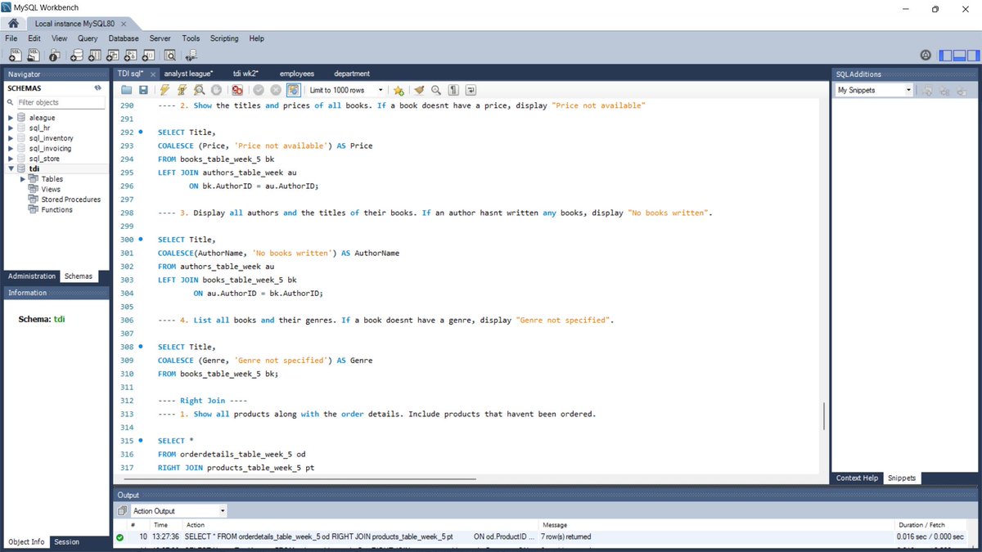This screenshot has width=982, height=552.
Task: Close the Local instance MySQL80 tab
Action: [x=123, y=24]
